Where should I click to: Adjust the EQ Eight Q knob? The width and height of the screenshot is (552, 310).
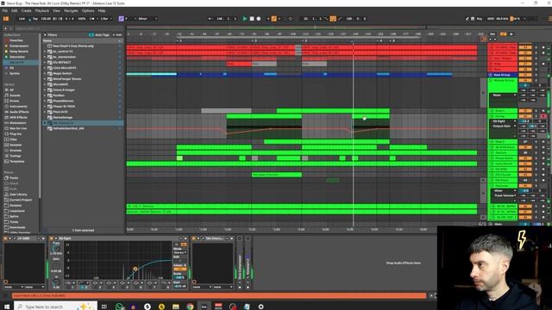(x=56, y=282)
